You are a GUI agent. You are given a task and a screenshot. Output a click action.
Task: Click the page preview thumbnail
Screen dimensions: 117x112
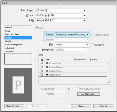click(18, 85)
